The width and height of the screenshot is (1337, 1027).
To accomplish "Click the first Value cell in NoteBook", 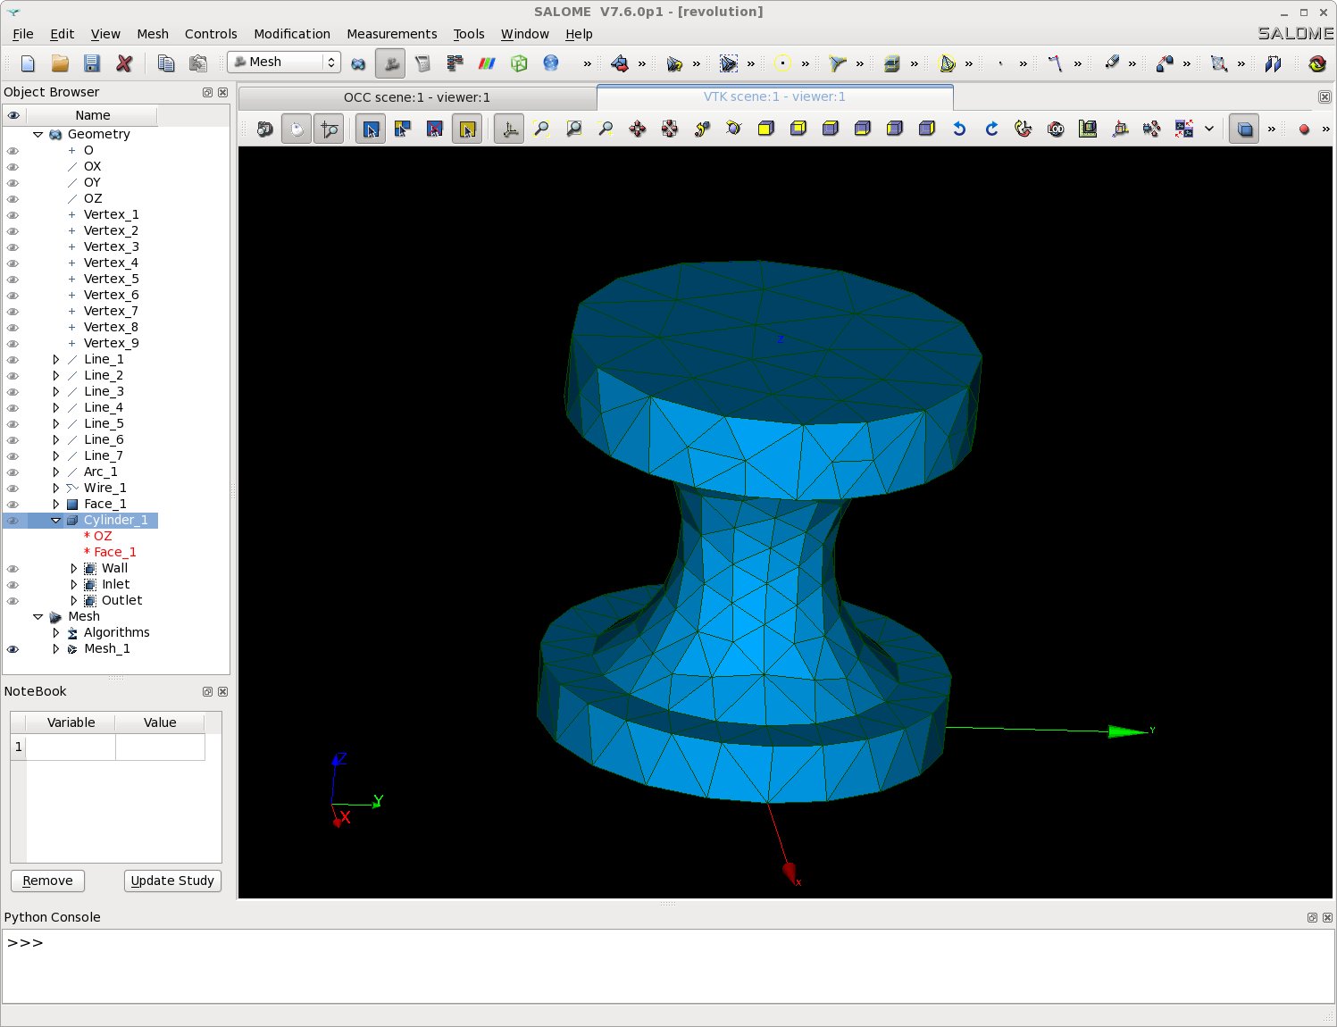I will click(x=161, y=747).
